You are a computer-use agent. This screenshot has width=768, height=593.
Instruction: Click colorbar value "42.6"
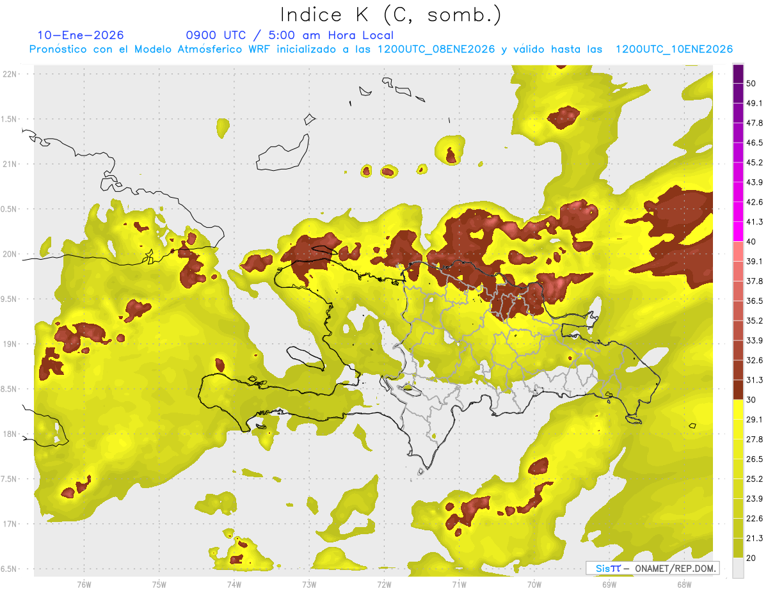tap(755, 202)
